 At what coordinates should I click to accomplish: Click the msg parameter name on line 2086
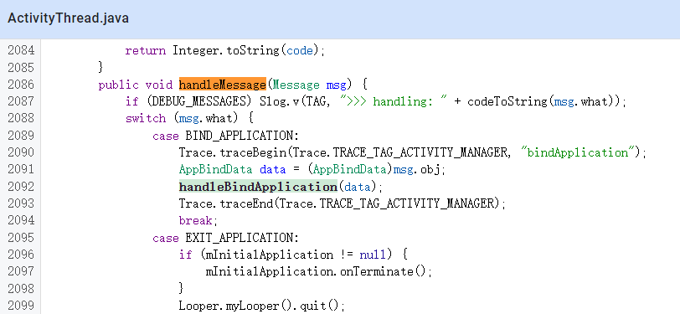(x=337, y=85)
